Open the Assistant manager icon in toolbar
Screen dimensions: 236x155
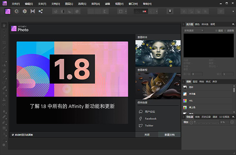pyautogui.click(x=170, y=11)
